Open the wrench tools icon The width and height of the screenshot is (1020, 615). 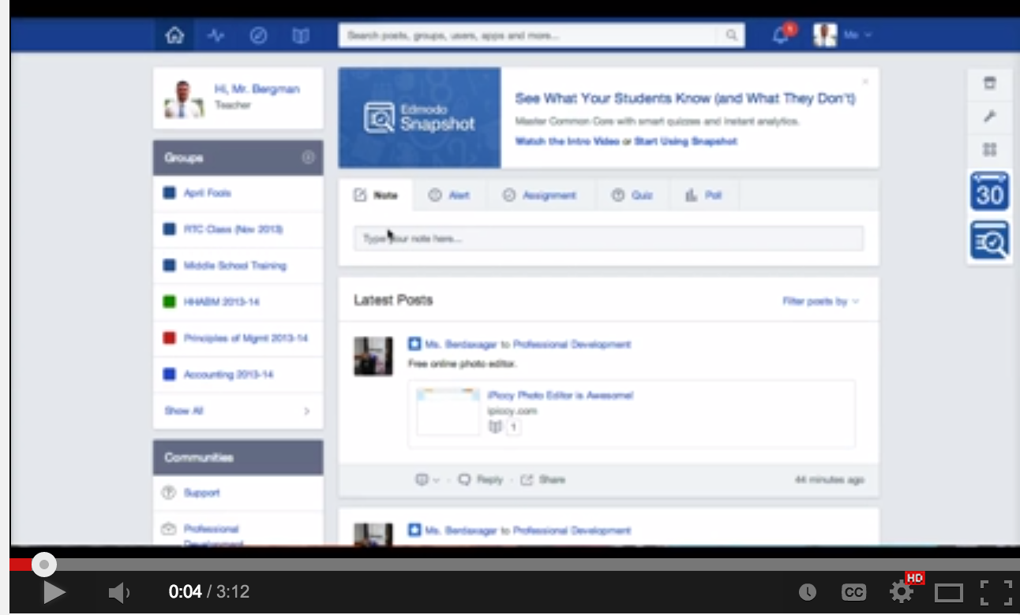pyautogui.click(x=989, y=117)
